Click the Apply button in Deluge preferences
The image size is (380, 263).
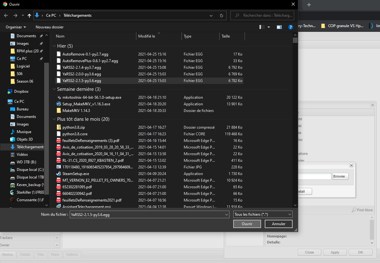click(x=335, y=252)
